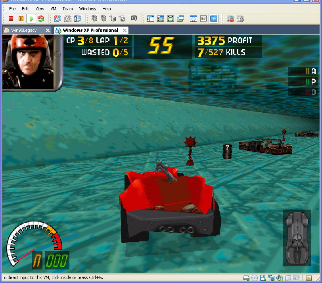Click the sound speaker status bar icon

coord(280,278)
